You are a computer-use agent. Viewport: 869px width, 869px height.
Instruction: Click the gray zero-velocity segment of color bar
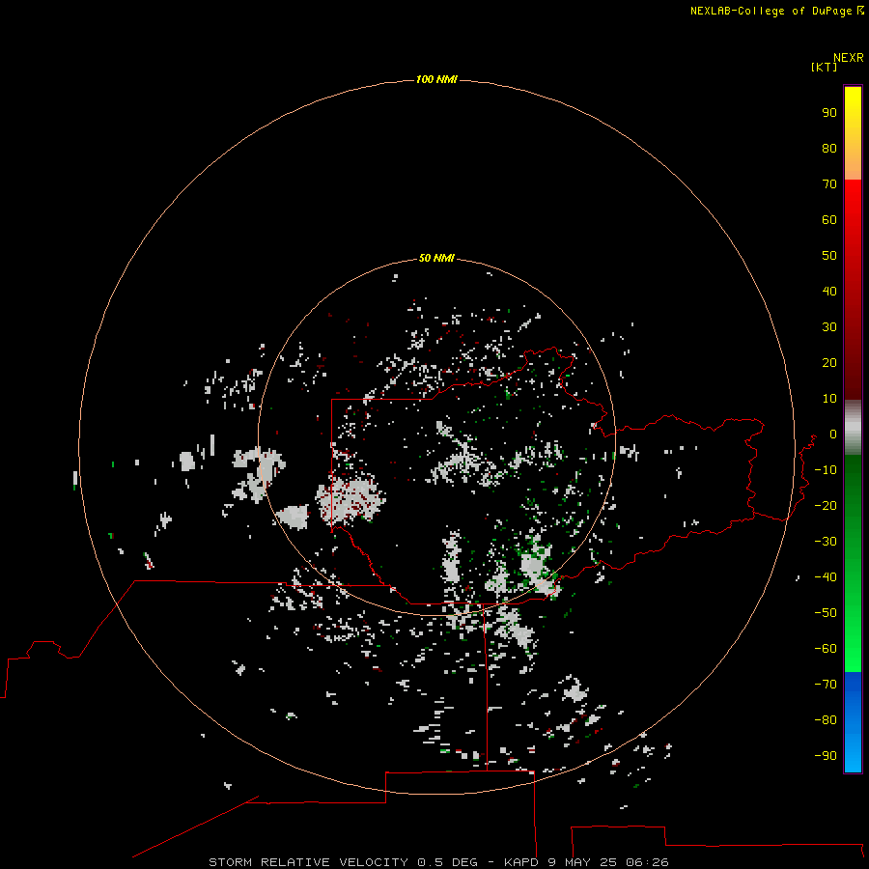853,428
